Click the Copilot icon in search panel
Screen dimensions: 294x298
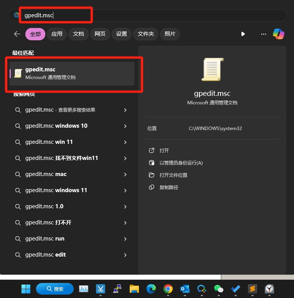[278, 34]
